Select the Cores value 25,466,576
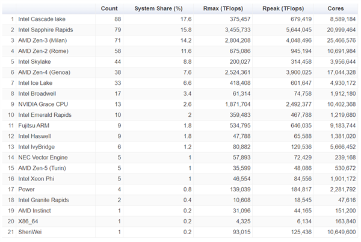This screenshot has height=242, width=361. tap(341, 40)
